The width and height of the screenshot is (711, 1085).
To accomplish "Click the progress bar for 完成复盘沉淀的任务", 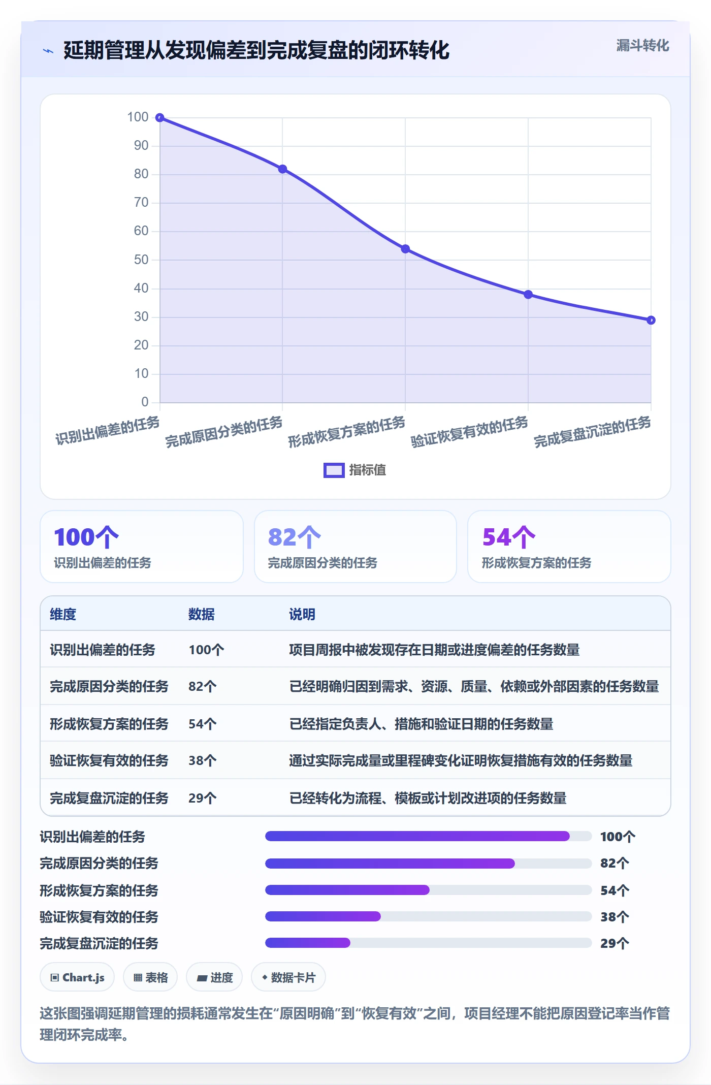I will [429, 943].
